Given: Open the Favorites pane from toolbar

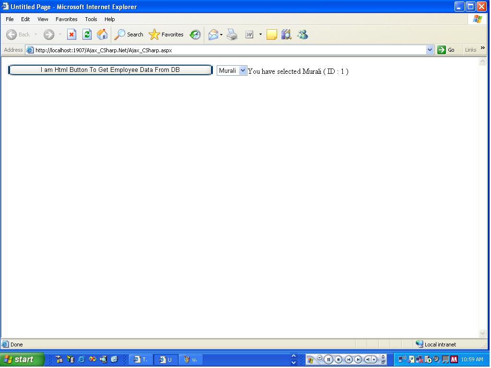Looking at the screenshot, I should (x=166, y=34).
